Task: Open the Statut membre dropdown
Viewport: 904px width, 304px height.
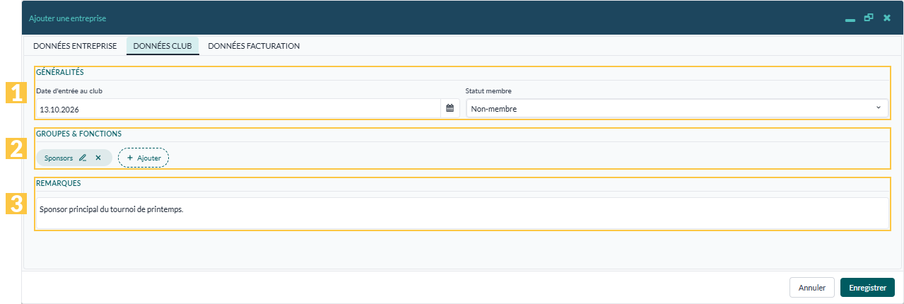Action: (677, 108)
